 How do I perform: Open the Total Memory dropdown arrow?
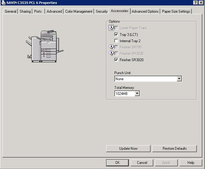[137, 93]
